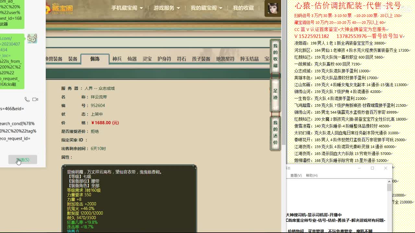Switch to the 装备 tab
The image size is (415, 233).
point(73,59)
